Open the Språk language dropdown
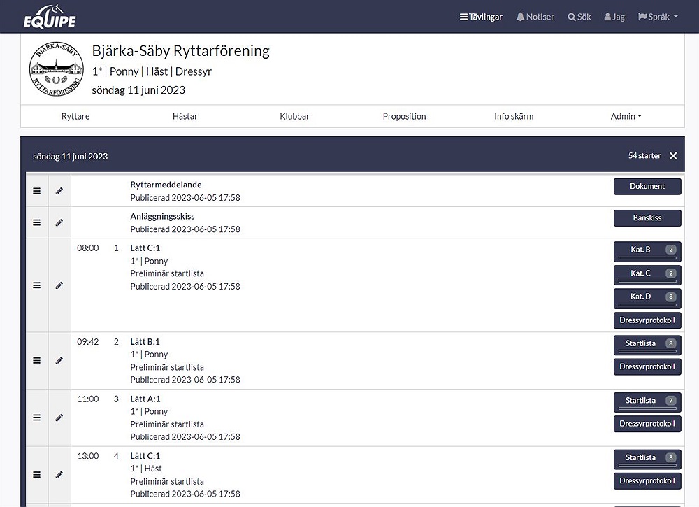699x507 pixels. pyautogui.click(x=658, y=17)
